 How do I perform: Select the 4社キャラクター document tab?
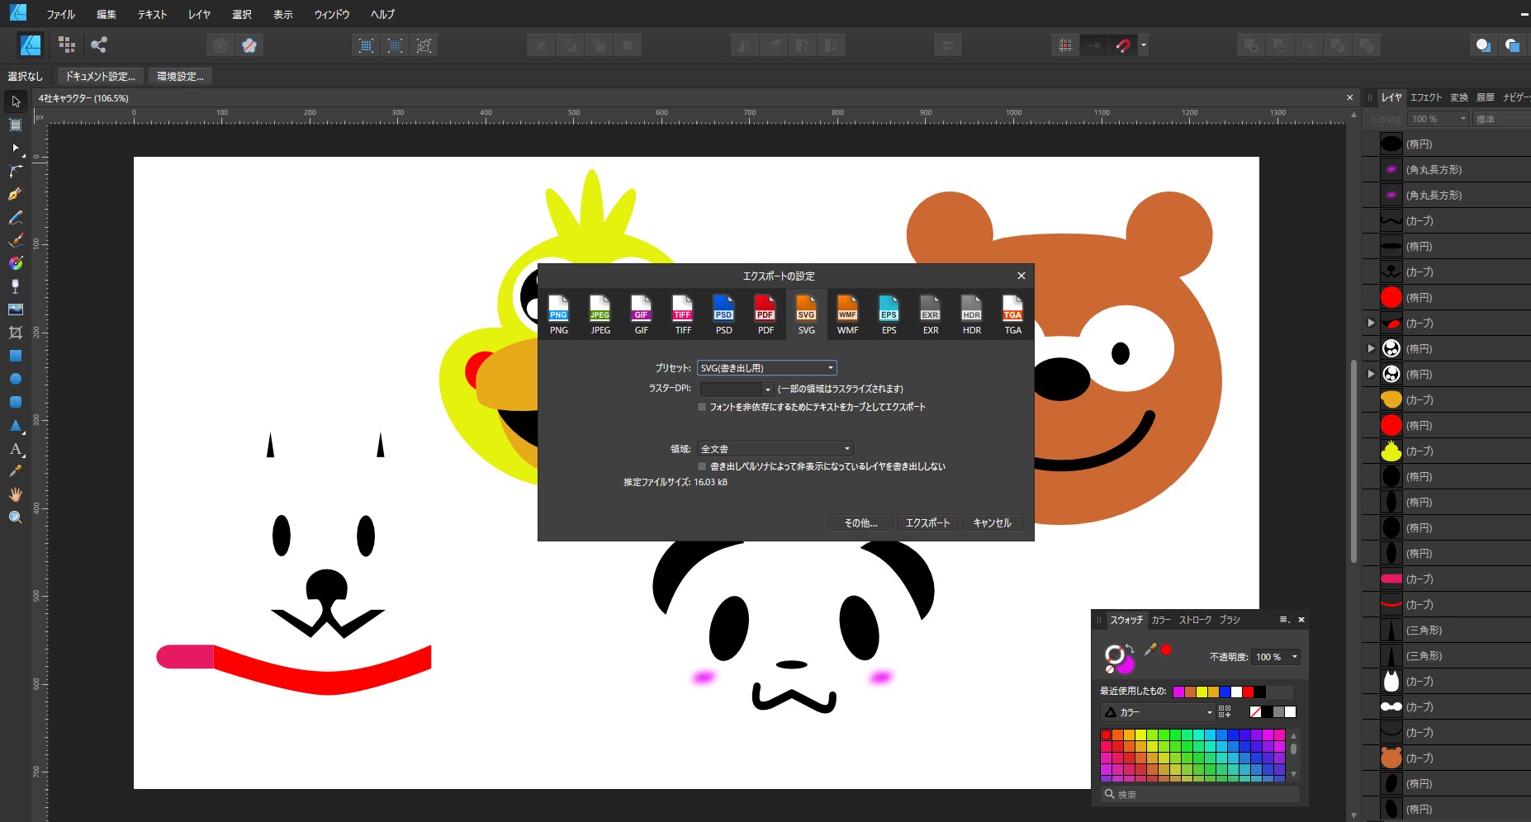(x=83, y=98)
